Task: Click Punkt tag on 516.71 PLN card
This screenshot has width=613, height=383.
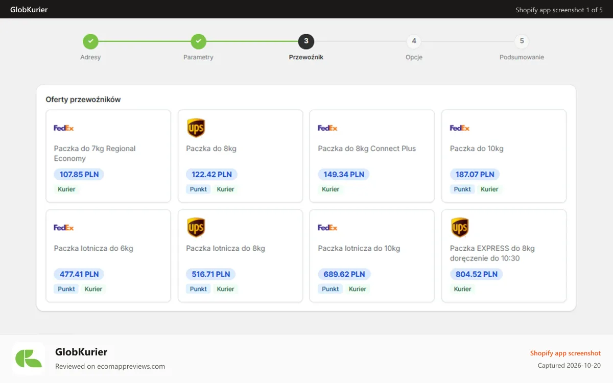Action: point(198,289)
